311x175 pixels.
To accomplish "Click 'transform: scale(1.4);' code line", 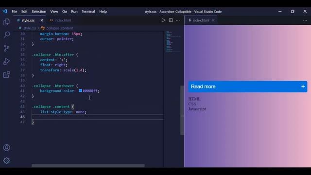I will coord(63,70).
